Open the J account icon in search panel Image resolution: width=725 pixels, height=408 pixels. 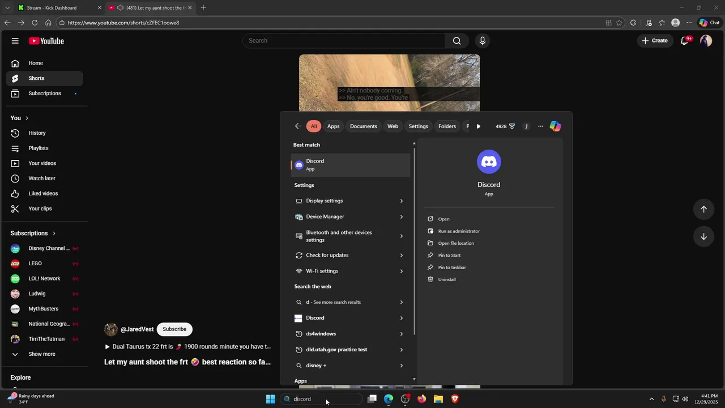click(x=526, y=126)
